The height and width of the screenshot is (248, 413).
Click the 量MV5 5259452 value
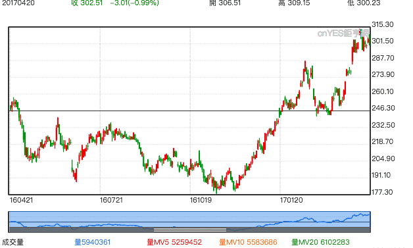point(174,242)
